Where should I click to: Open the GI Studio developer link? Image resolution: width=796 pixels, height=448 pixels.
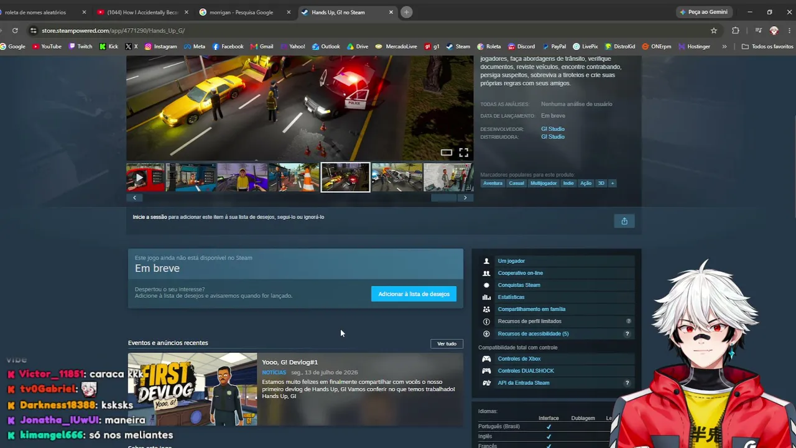[x=552, y=129]
